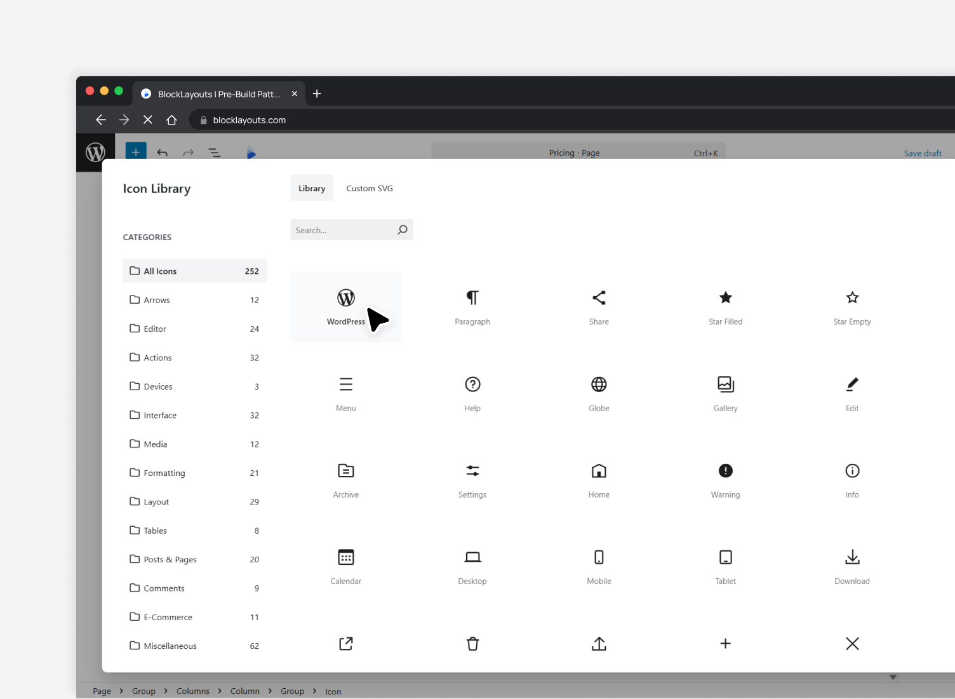Select the WordPress icon tile
The height and width of the screenshot is (699, 955).
(346, 307)
